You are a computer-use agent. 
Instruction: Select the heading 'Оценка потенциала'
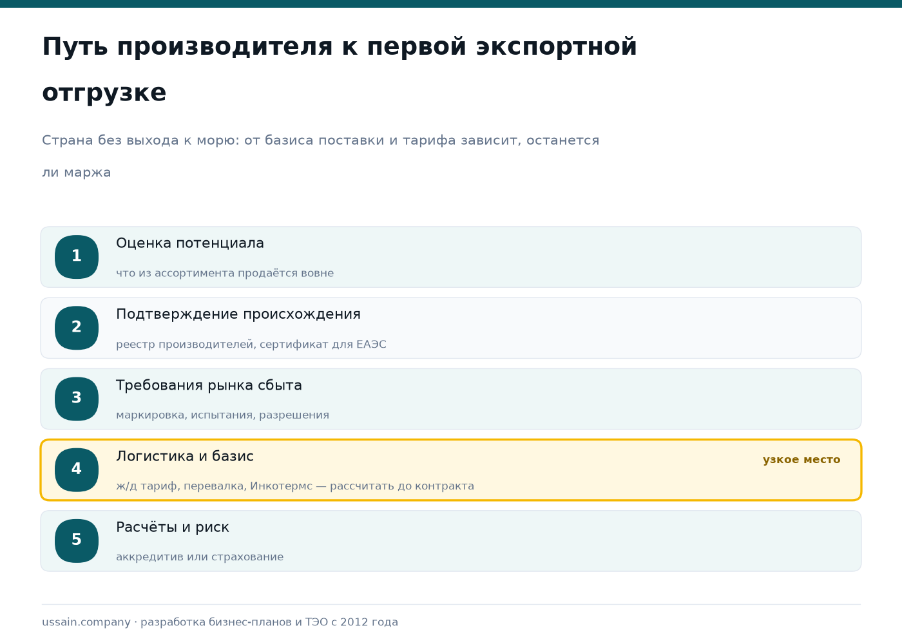coord(190,243)
